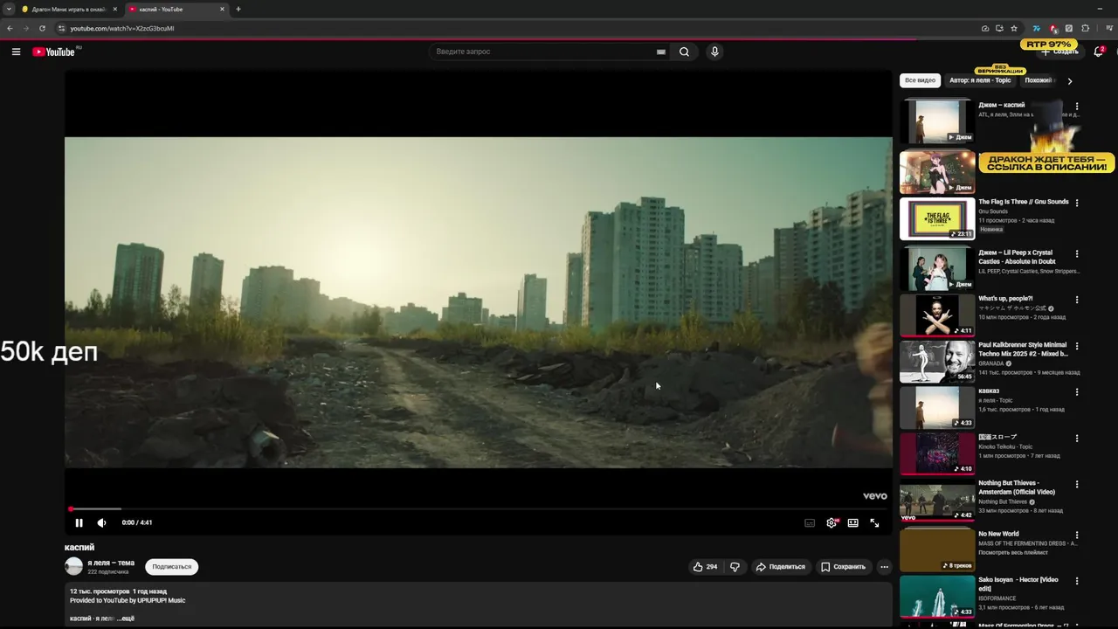Open browser extensions puzzle icon
The height and width of the screenshot is (629, 1118).
pyautogui.click(x=1086, y=28)
